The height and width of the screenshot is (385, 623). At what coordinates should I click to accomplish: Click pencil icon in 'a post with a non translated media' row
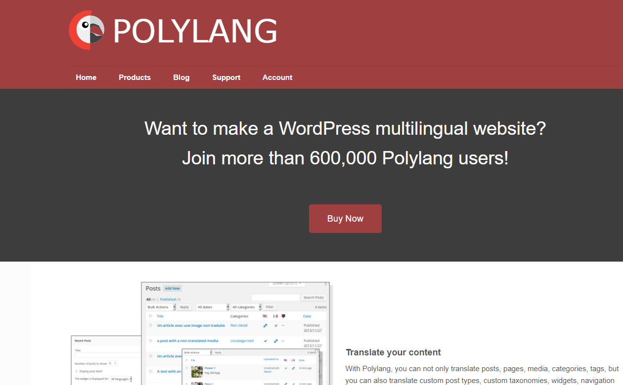[276, 341]
